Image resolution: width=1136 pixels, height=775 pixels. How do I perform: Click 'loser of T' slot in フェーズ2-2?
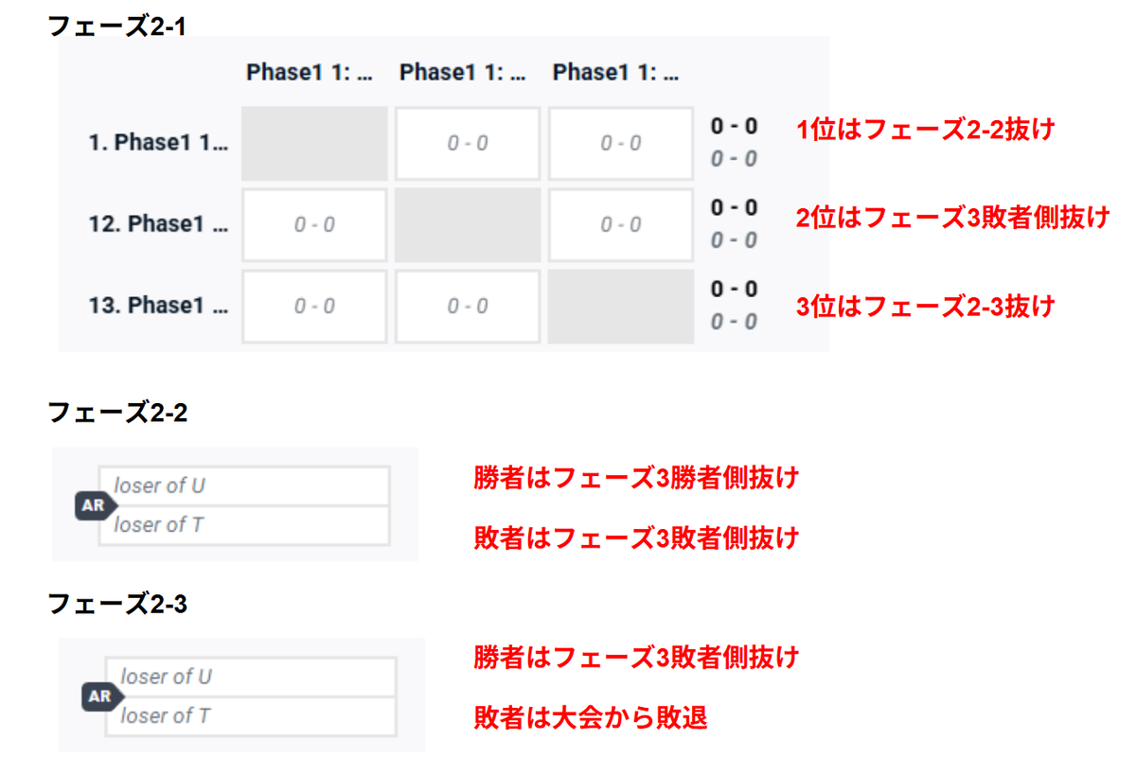(244, 525)
